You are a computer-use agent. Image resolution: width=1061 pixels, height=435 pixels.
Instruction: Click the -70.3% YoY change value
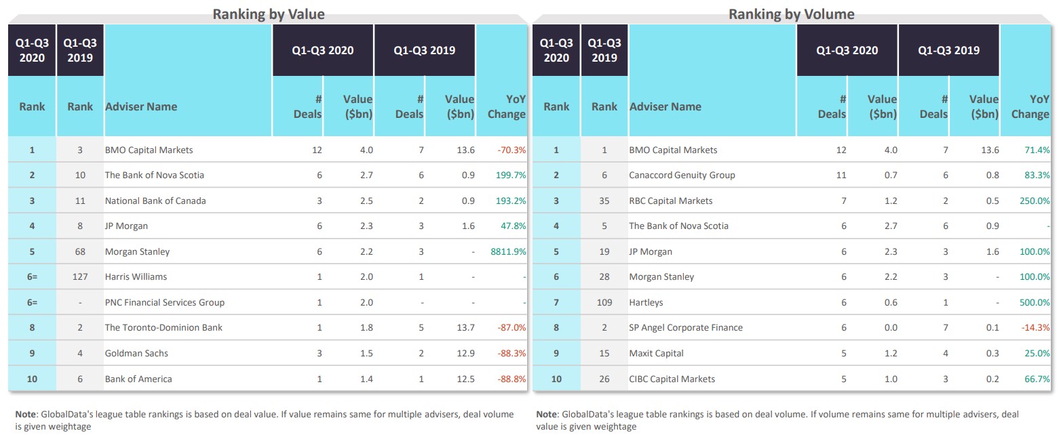[512, 150]
